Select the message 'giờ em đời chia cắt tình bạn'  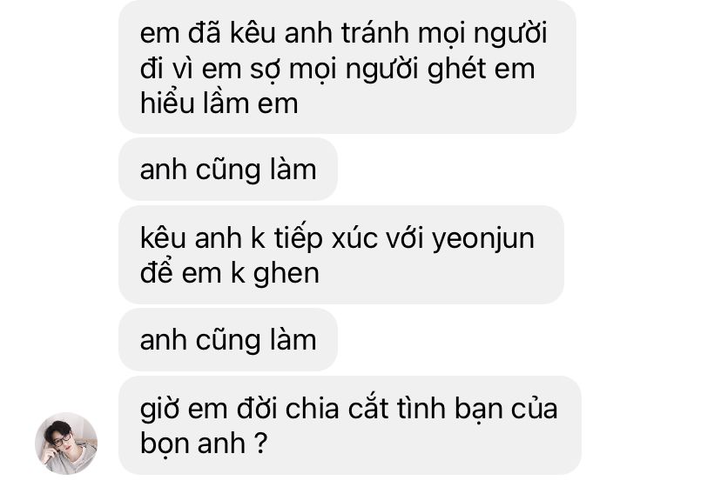(x=350, y=425)
